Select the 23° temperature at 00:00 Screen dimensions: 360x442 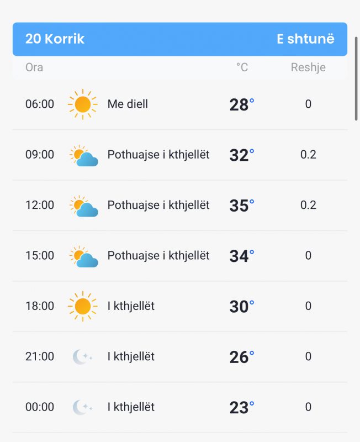242,408
